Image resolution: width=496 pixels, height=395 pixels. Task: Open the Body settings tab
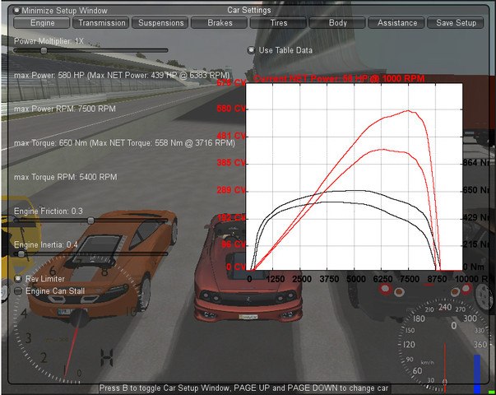click(337, 23)
